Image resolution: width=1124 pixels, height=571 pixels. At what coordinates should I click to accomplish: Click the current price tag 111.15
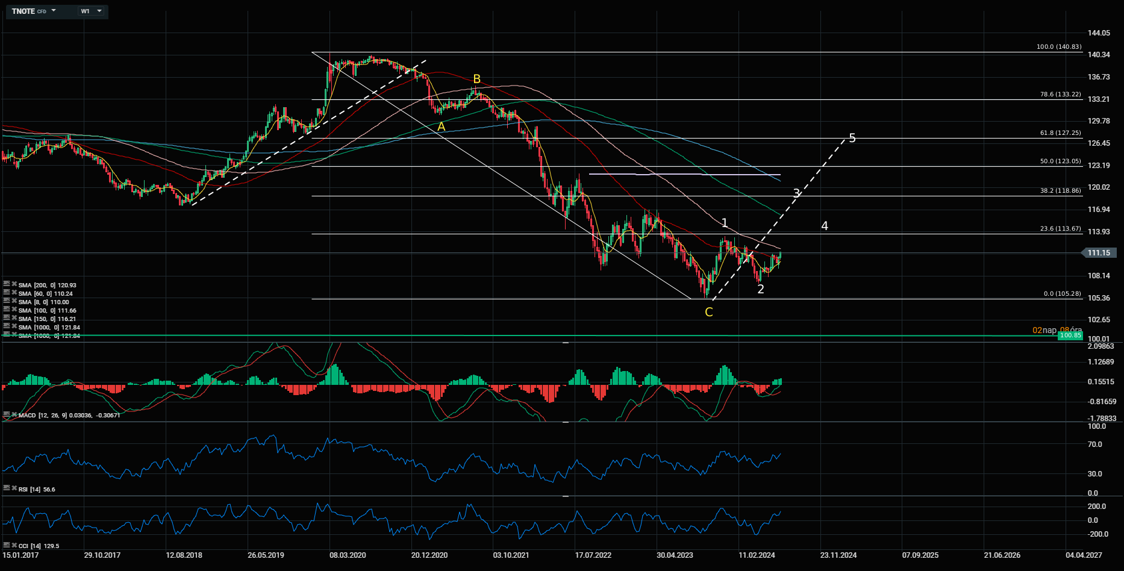1099,253
